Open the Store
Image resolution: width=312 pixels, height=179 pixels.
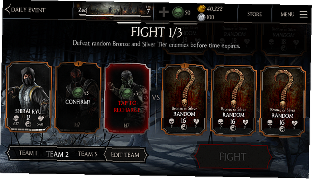click(x=255, y=14)
